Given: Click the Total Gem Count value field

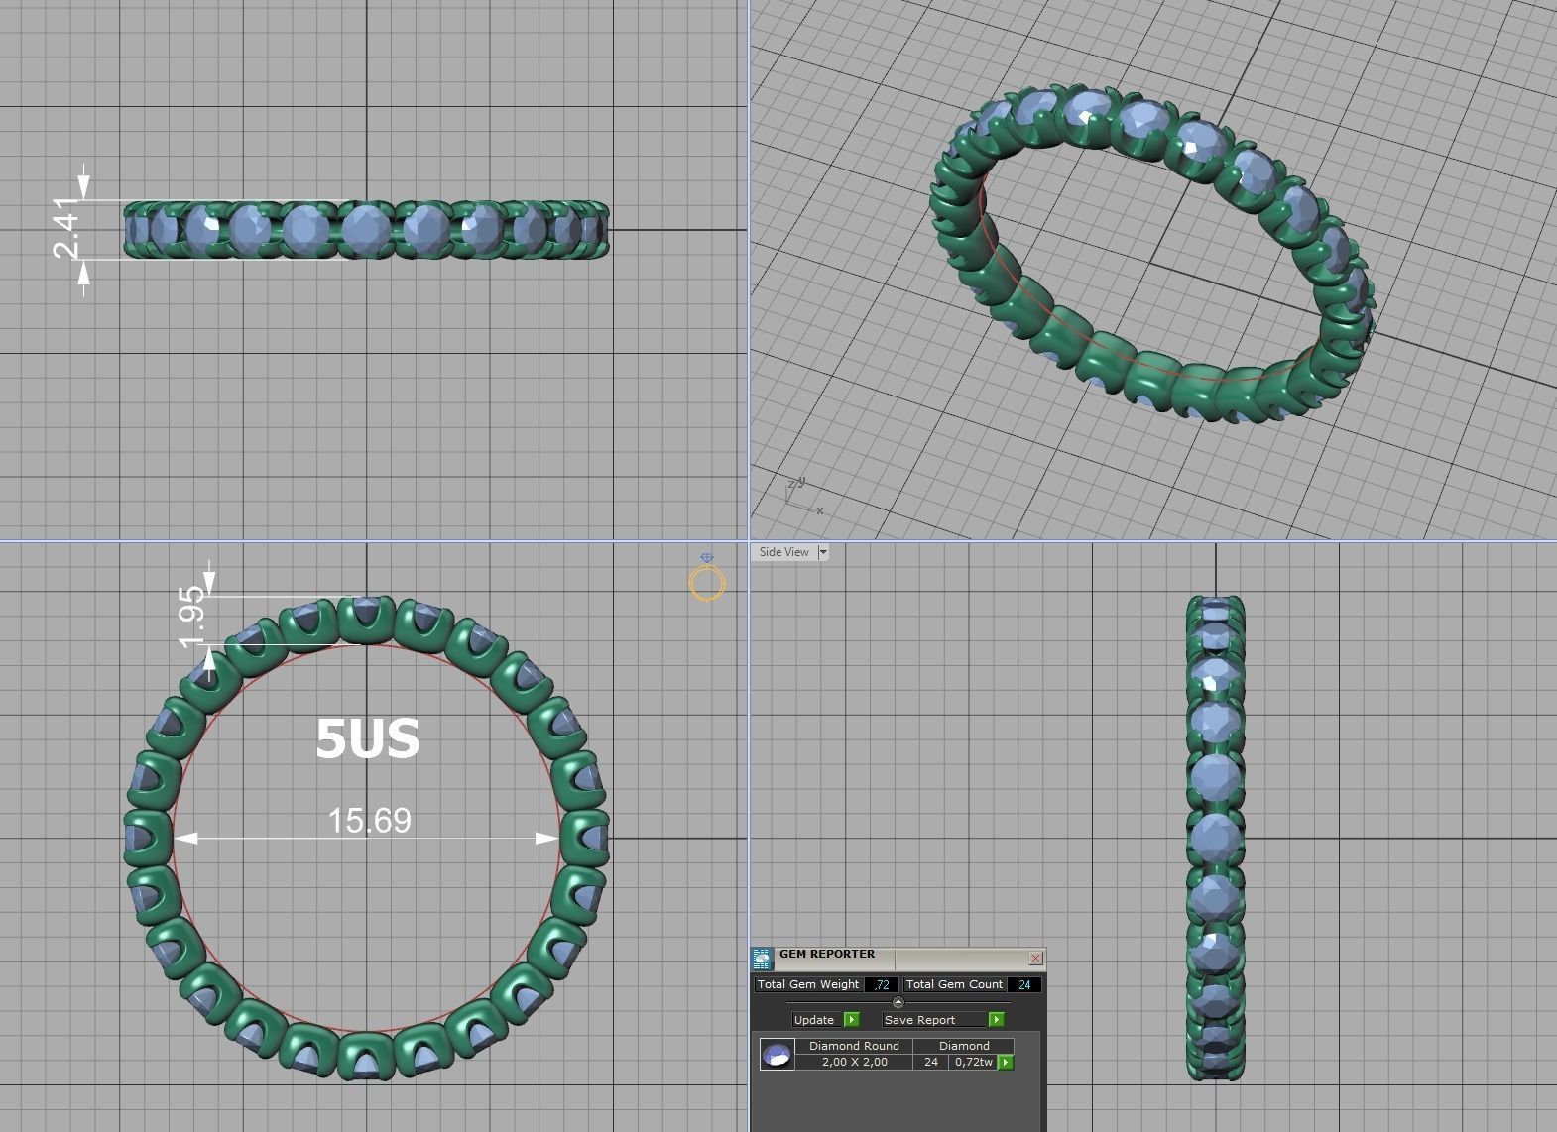Looking at the screenshot, I should pos(1023,985).
